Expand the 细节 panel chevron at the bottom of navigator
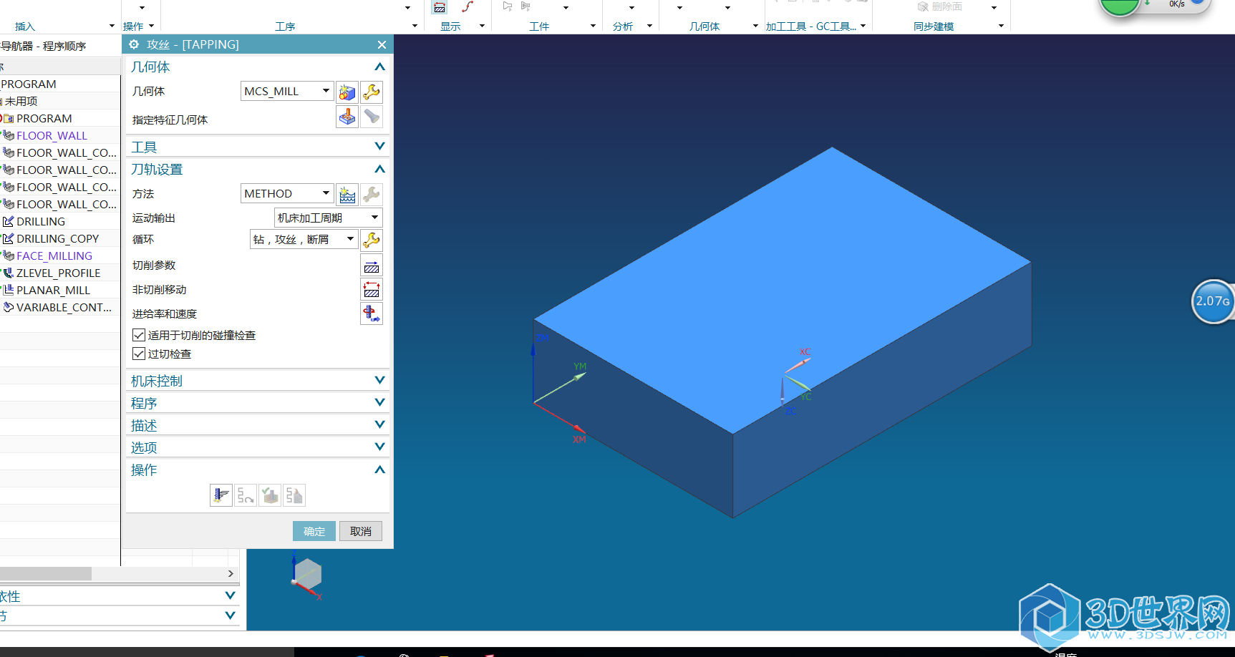The height and width of the screenshot is (657, 1235). (x=230, y=615)
